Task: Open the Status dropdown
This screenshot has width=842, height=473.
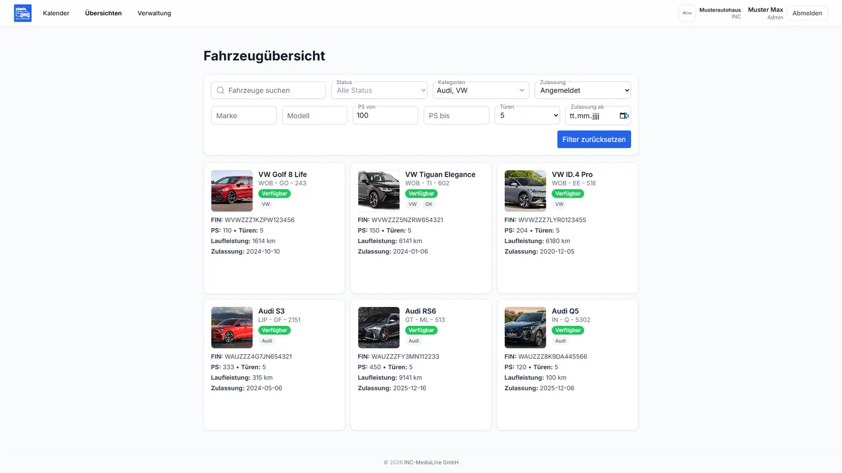Action: tap(379, 90)
